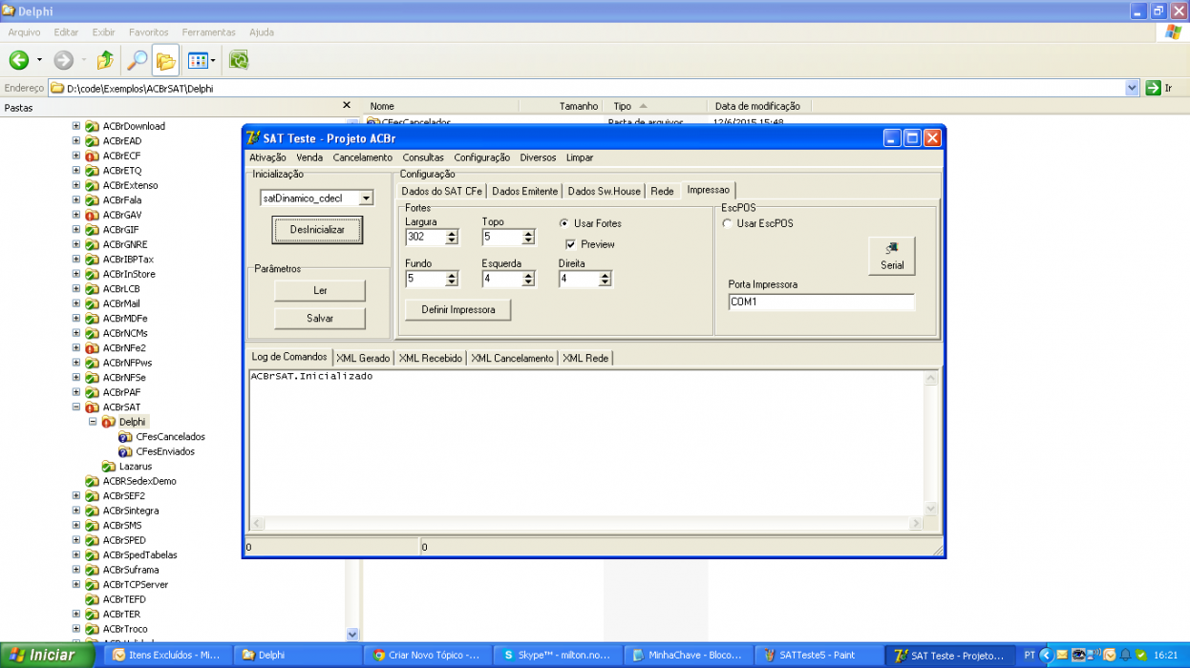Increase the Direita value with up arrow
Screen dimensions: 1190x668
pyautogui.click(x=605, y=275)
